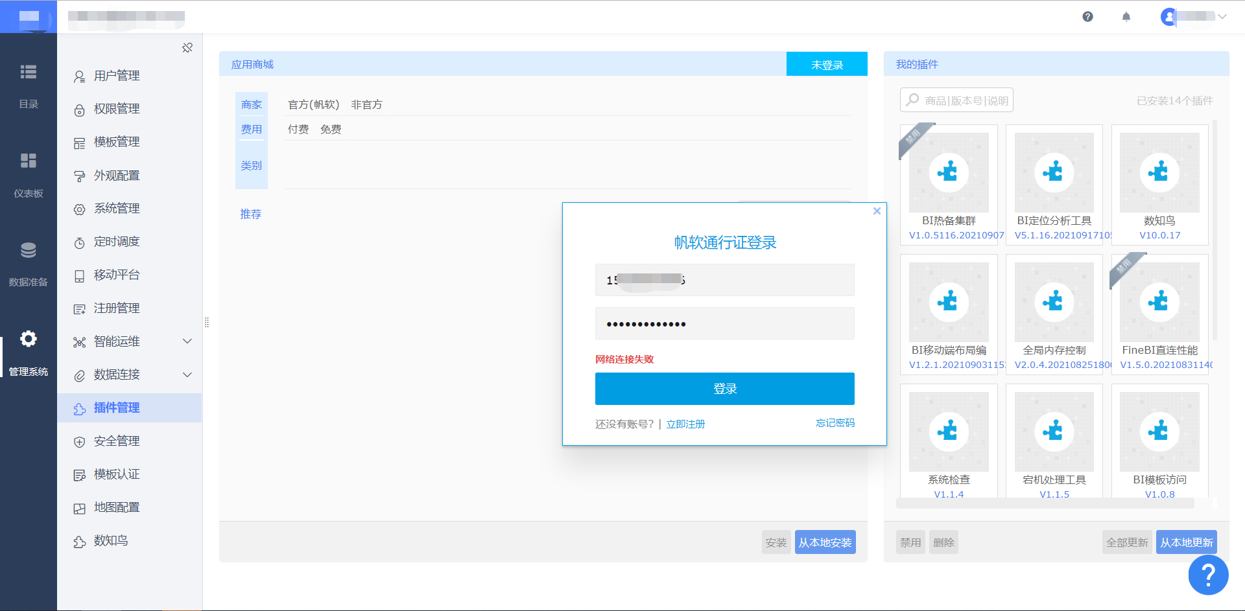Click the password input field
Viewport: 1245px width, 611px height.
724,323
